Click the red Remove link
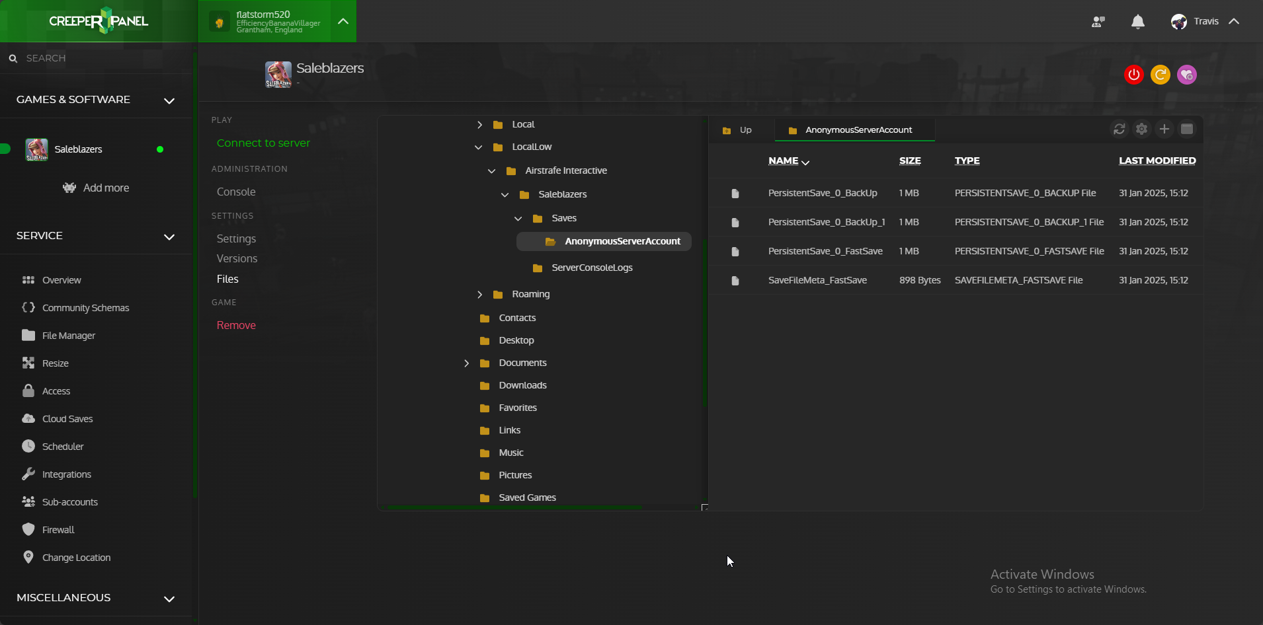Viewport: 1263px width, 625px height. point(236,325)
